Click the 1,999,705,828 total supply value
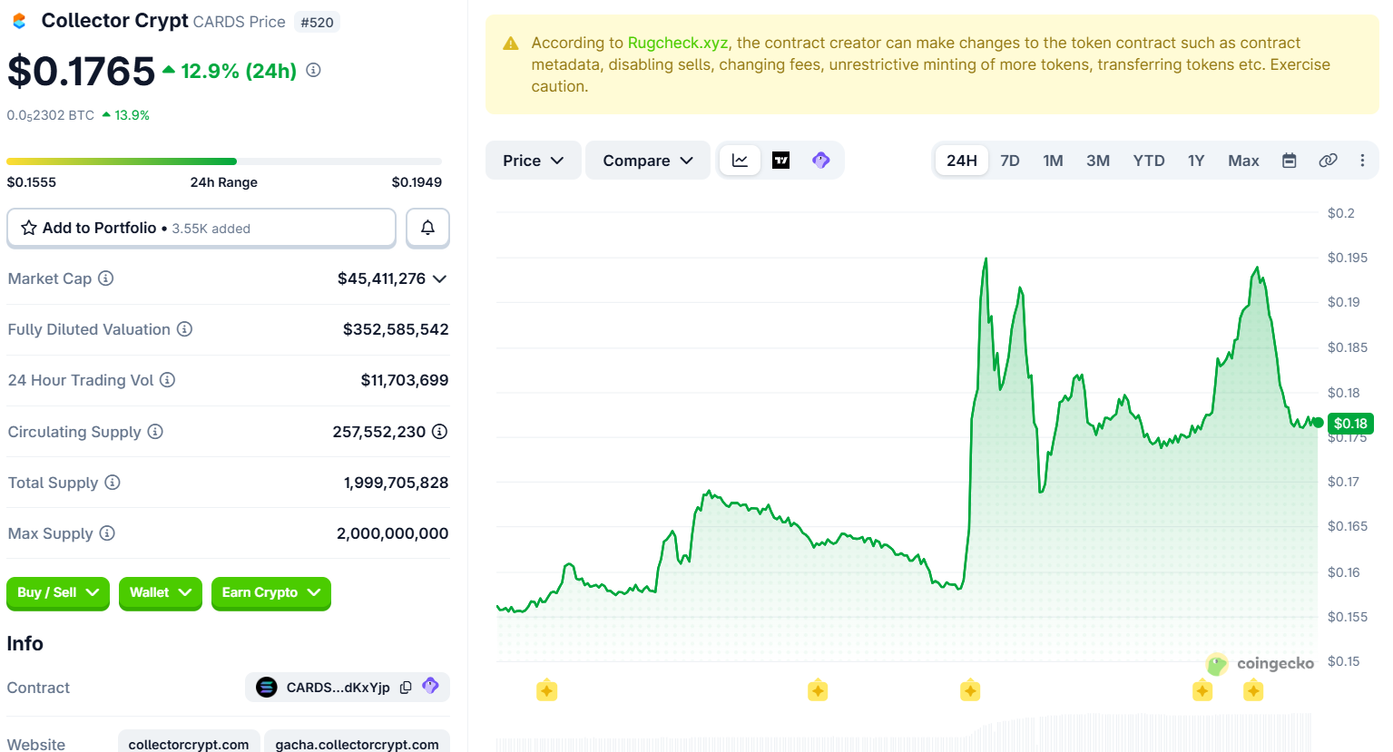The height and width of the screenshot is (752, 1393). click(396, 483)
